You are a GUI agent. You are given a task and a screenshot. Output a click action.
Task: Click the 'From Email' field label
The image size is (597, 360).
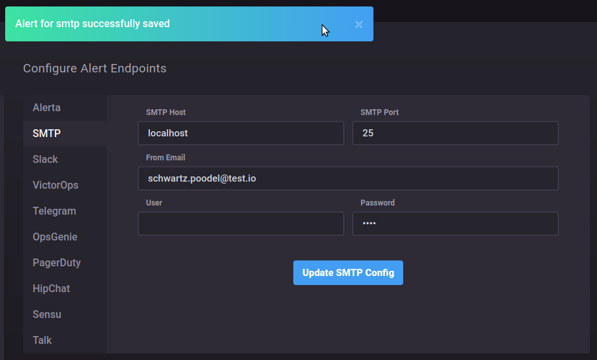coord(165,158)
